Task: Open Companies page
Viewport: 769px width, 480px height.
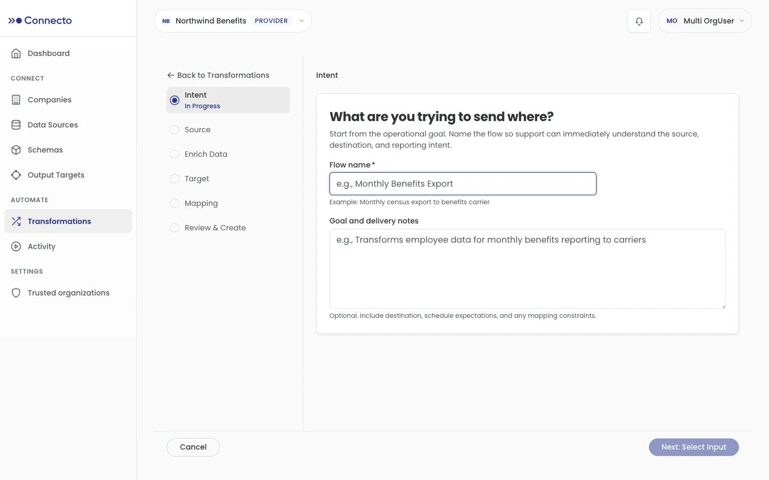Action: pos(68,100)
